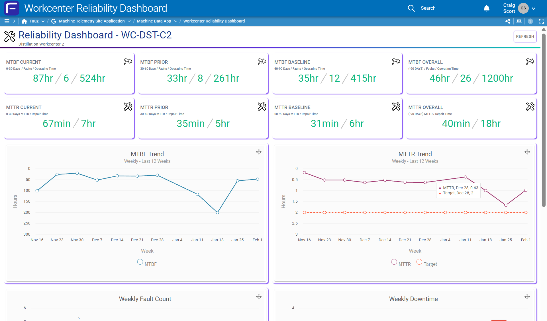This screenshot has width=547, height=321.
Task: Click the MTTR BASELINE wrench icon
Action: coord(396,106)
